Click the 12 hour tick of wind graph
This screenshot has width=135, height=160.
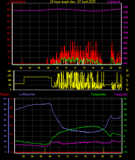66,68
